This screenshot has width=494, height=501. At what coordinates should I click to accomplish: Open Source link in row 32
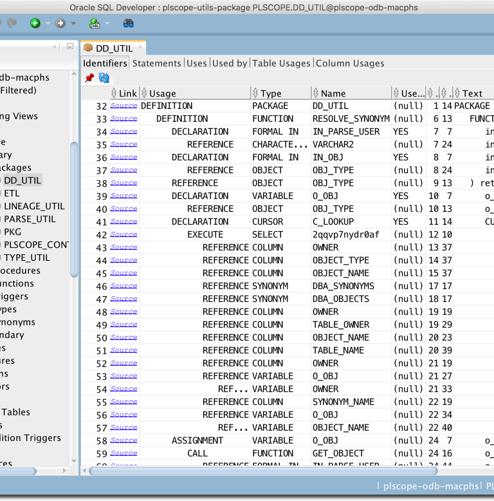(x=123, y=106)
